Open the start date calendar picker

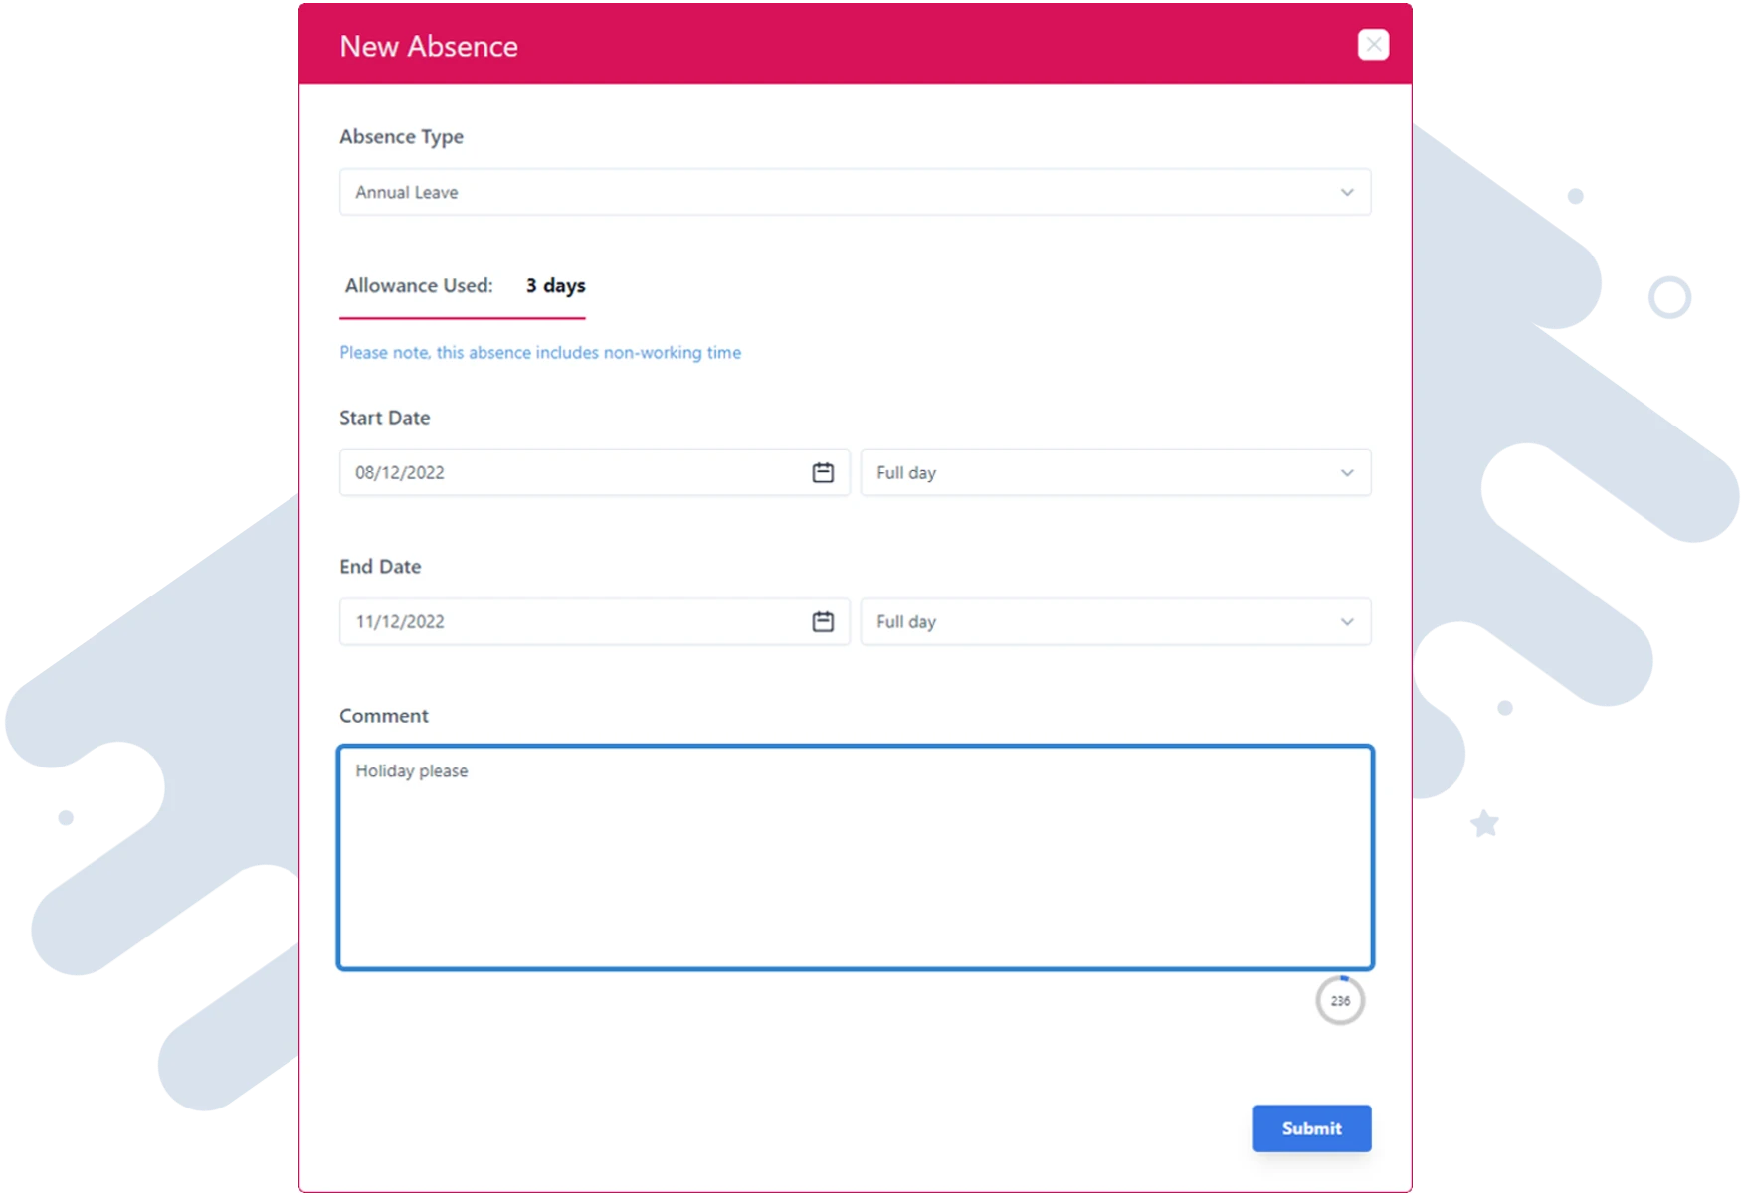[823, 472]
